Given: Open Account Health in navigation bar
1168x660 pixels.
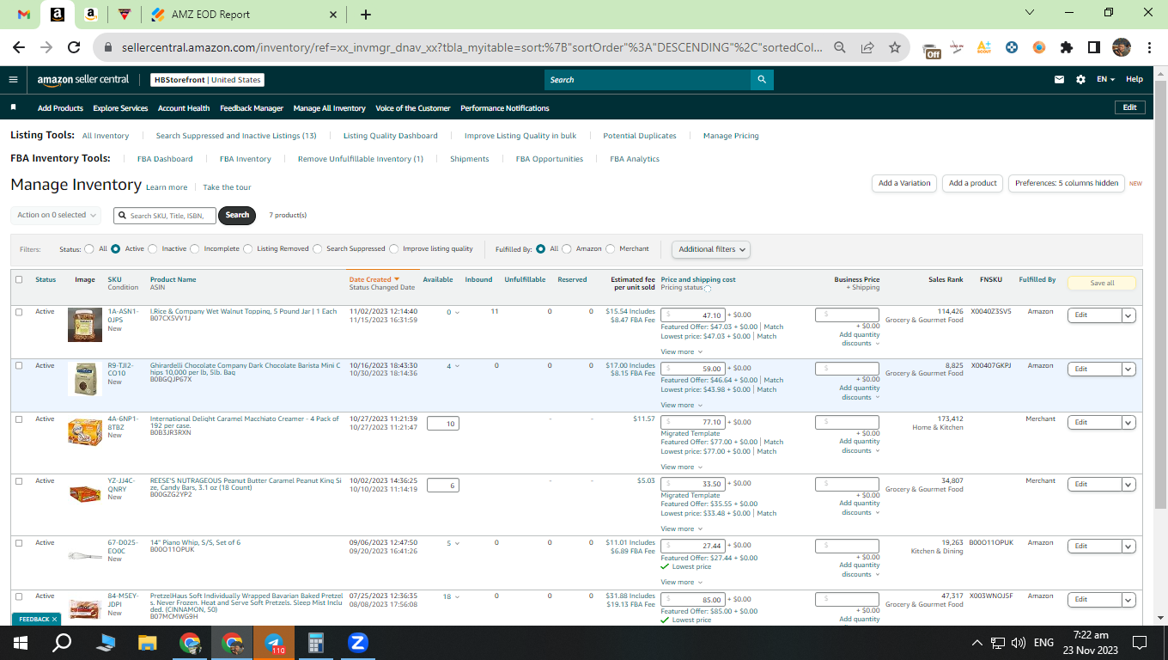Looking at the screenshot, I should pyautogui.click(x=184, y=108).
